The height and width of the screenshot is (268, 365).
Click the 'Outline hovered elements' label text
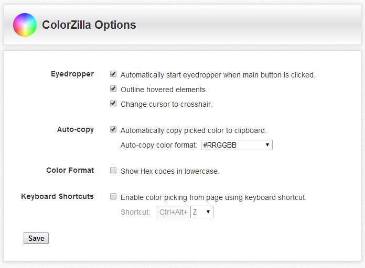pos(164,90)
